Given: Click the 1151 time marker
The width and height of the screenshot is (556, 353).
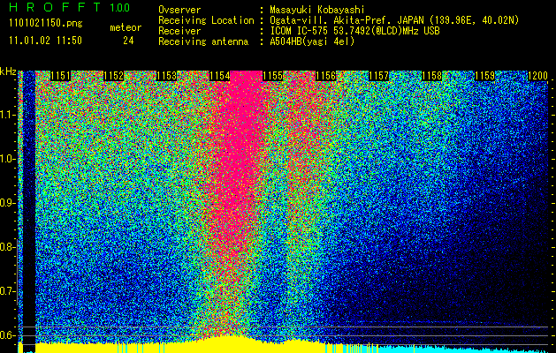Looking at the screenshot, I should pos(61,76).
